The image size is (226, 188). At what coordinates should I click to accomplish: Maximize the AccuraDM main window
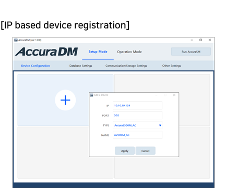tap(200, 40)
